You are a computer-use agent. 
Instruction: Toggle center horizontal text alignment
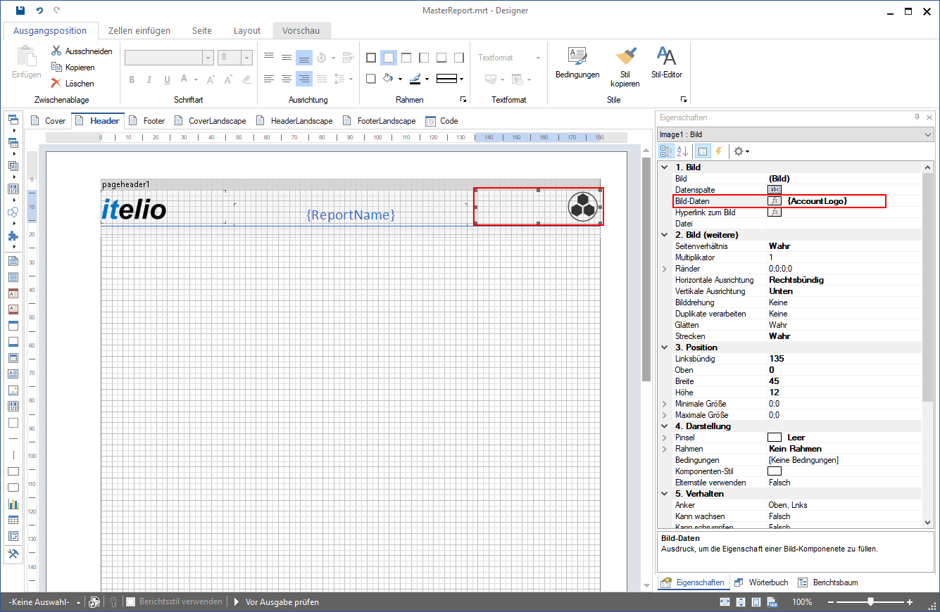pos(286,79)
